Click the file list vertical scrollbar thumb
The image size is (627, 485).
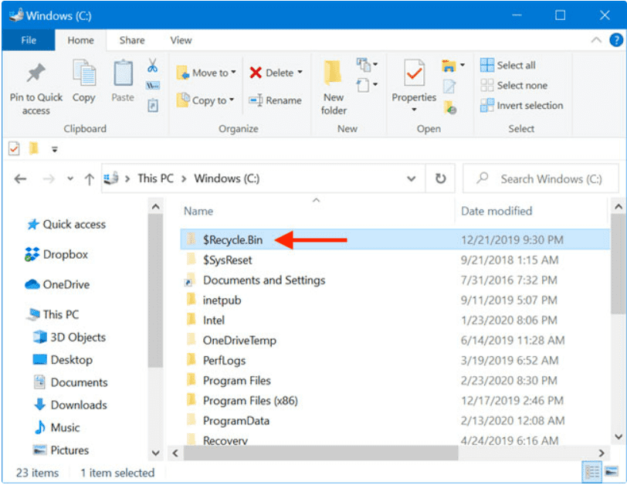tap(619, 264)
